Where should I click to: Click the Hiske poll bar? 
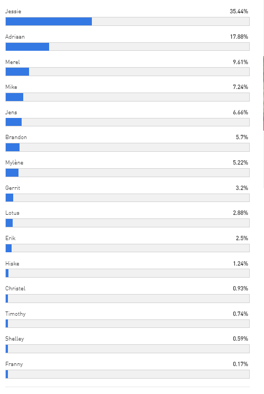127,273
